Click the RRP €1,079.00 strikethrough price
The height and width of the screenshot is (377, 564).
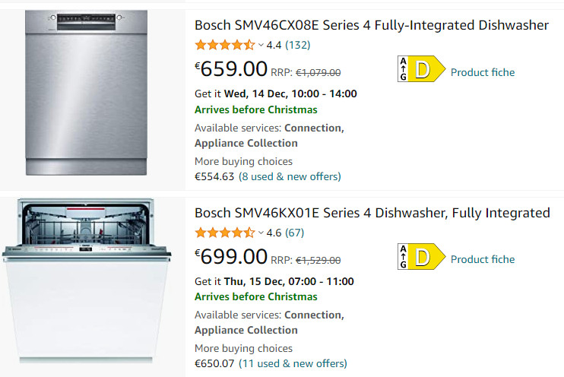click(x=318, y=72)
